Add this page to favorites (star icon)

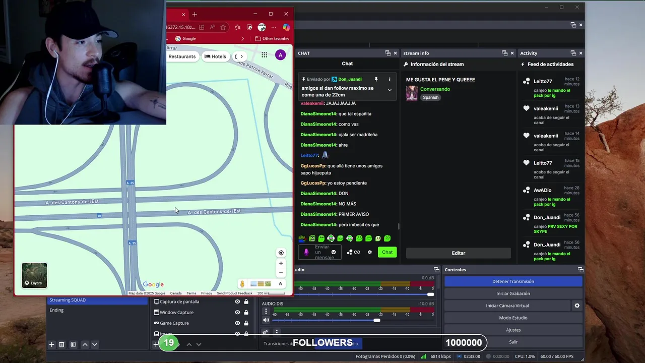click(x=223, y=27)
